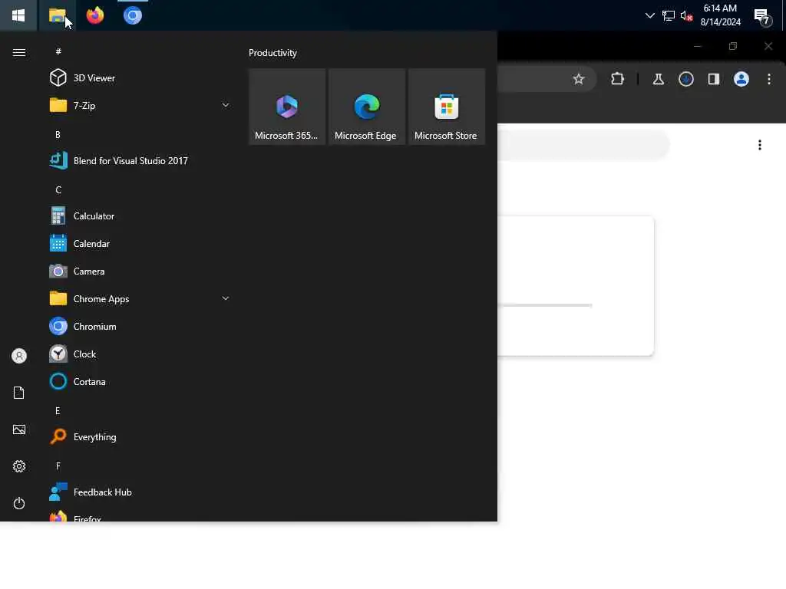The image size is (786, 589).
Task: Expand the Start menu hamburger navigation
Action: (x=19, y=53)
